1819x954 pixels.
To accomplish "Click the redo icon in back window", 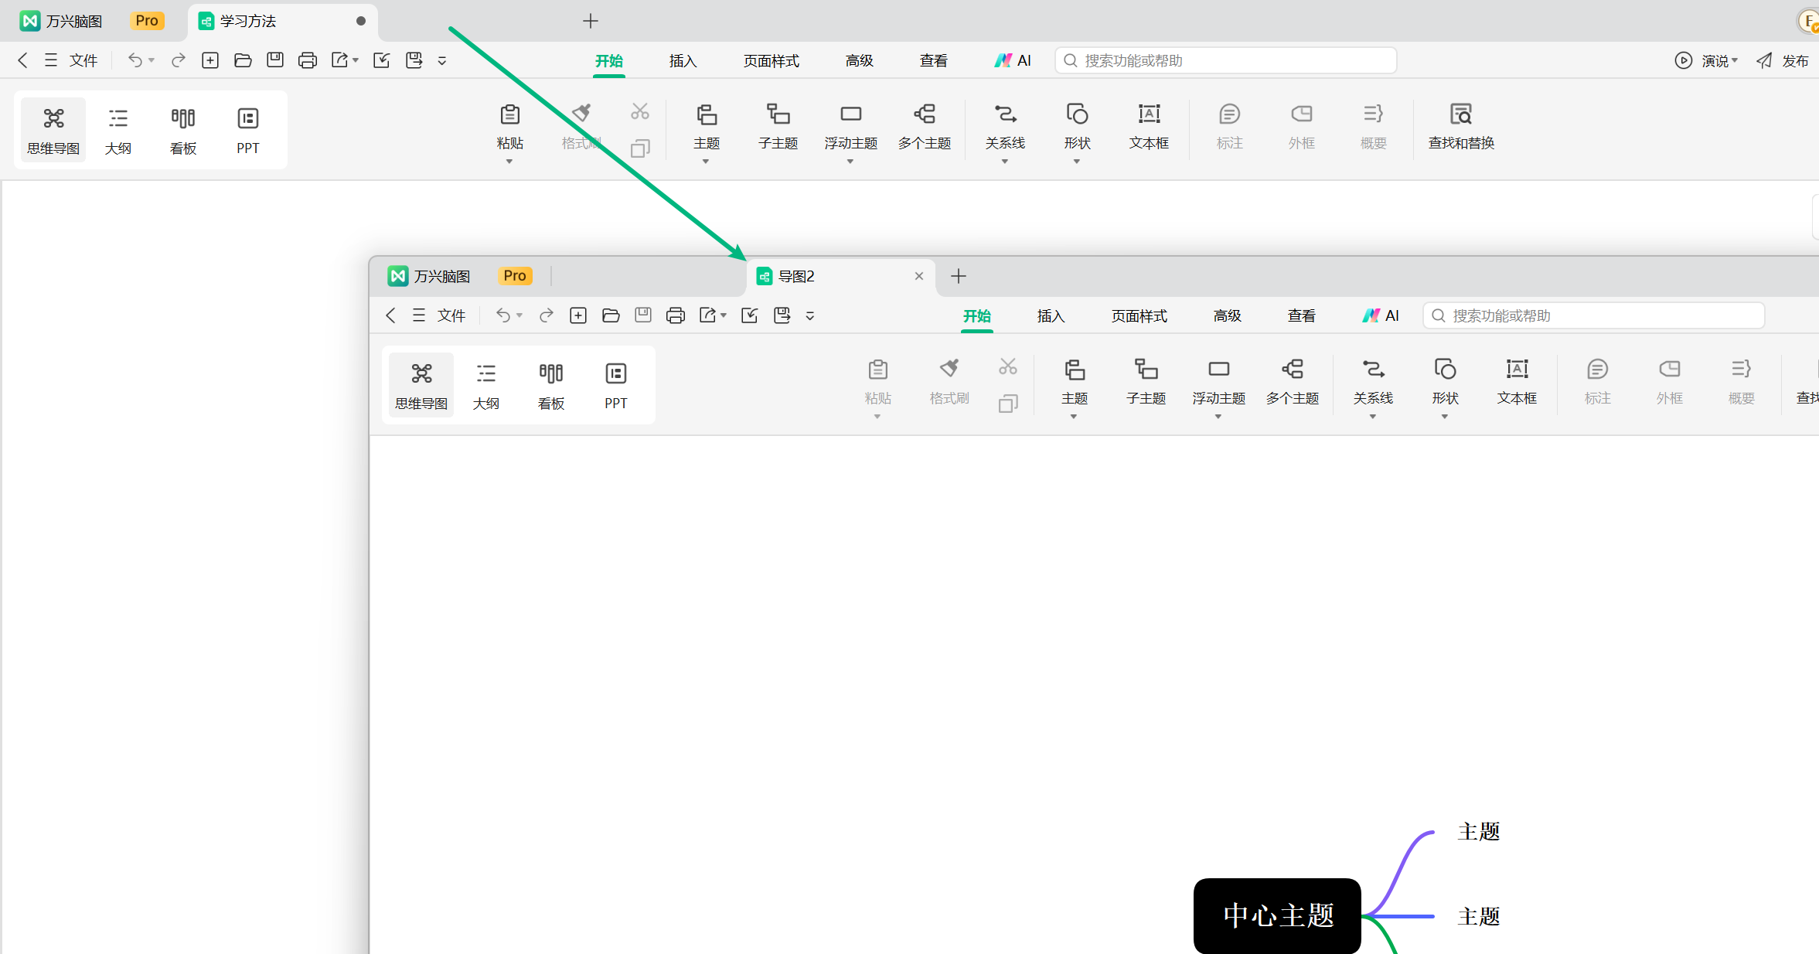I will 179,60.
